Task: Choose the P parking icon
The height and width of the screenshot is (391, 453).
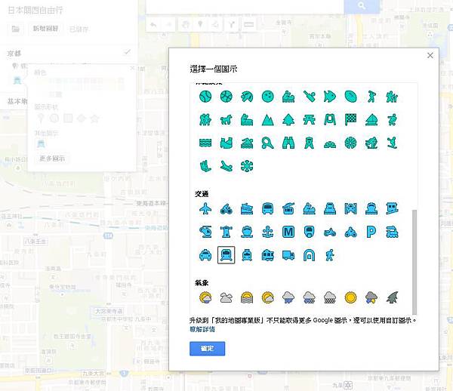Action: click(371, 232)
